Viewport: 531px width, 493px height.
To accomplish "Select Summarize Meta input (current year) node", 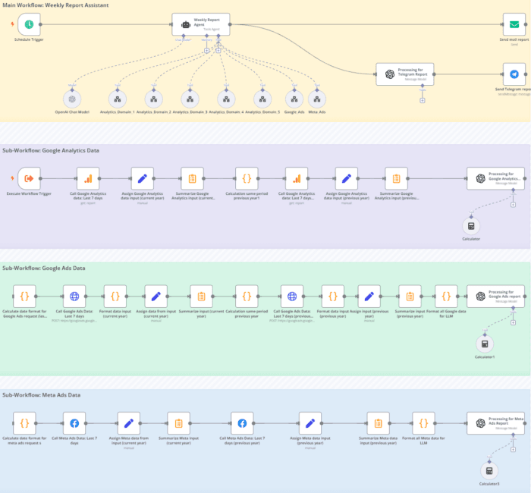I will (x=179, y=423).
